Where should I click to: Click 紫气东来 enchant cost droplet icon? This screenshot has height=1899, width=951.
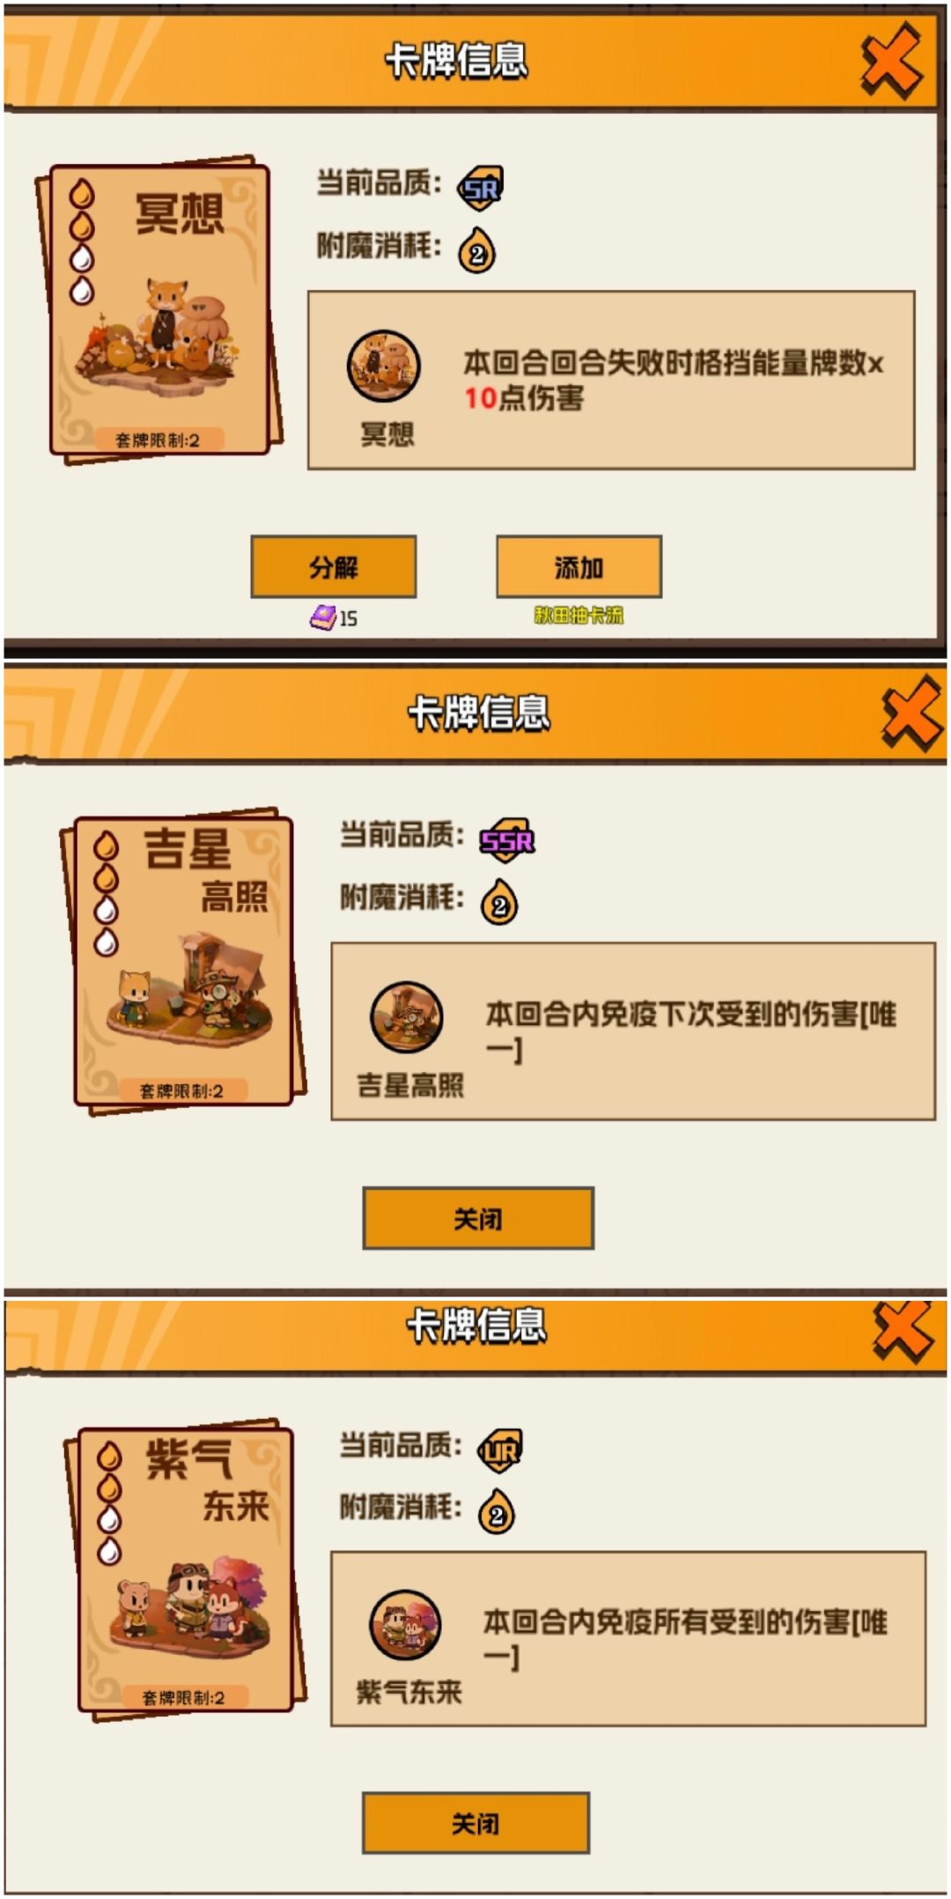tap(497, 1511)
